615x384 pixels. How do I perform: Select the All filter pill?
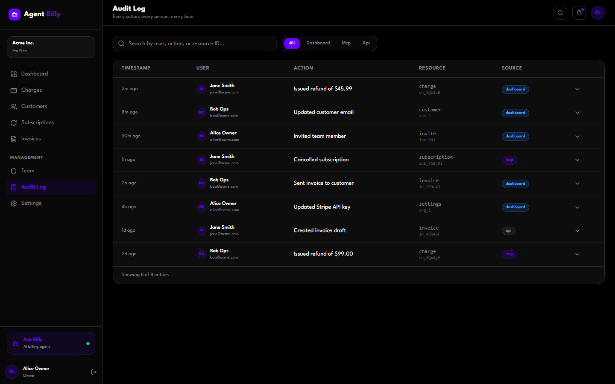tap(292, 43)
